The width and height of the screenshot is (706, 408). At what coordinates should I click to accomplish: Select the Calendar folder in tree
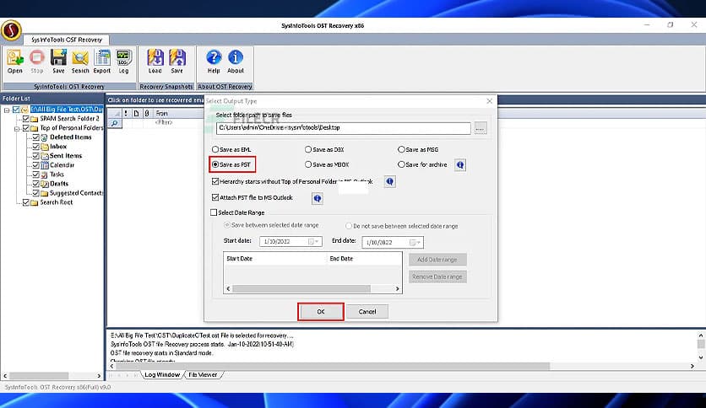click(x=62, y=165)
